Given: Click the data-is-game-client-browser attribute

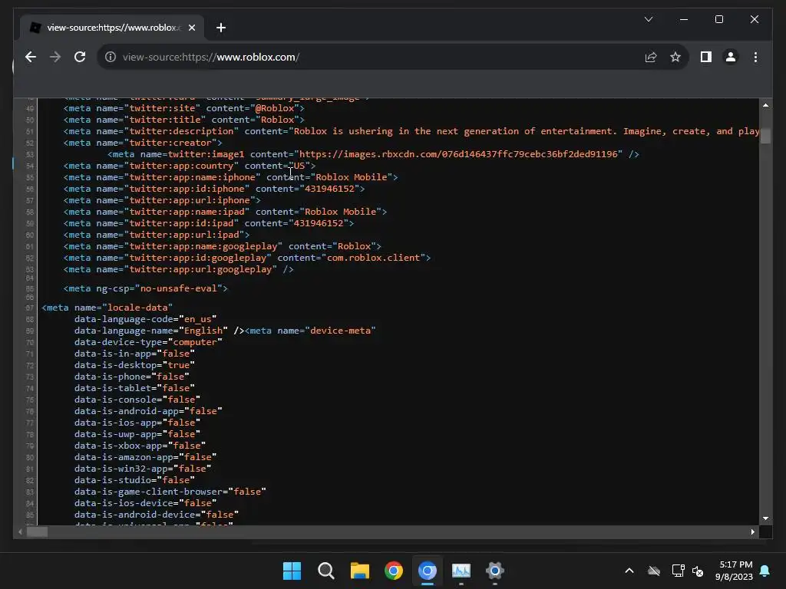Looking at the screenshot, I should click(x=148, y=492).
